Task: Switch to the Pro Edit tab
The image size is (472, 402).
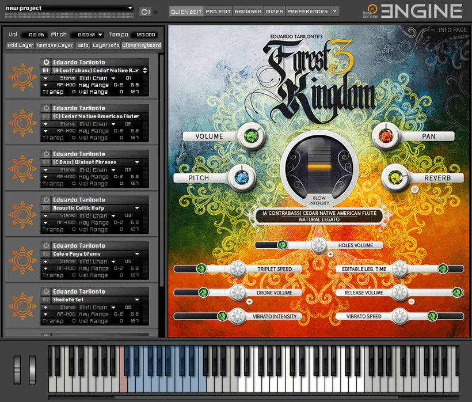Action: [x=218, y=12]
